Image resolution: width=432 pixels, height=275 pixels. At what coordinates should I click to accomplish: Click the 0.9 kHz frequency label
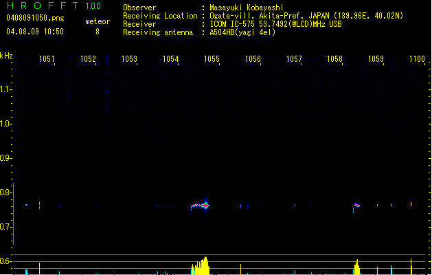click(5, 158)
